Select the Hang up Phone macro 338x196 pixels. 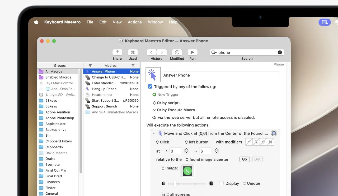coord(112,89)
